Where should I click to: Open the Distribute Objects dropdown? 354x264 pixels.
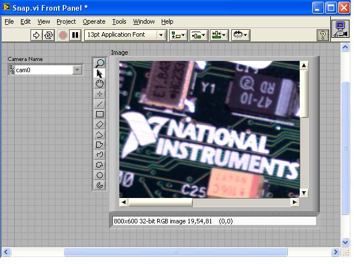198,35
